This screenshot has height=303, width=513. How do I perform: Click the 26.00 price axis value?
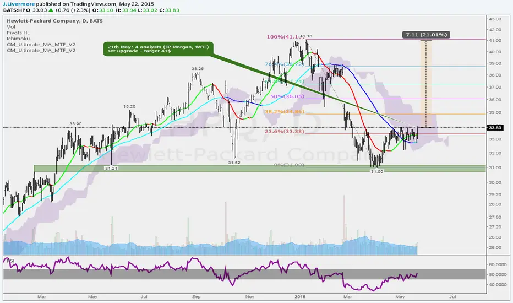point(495,248)
